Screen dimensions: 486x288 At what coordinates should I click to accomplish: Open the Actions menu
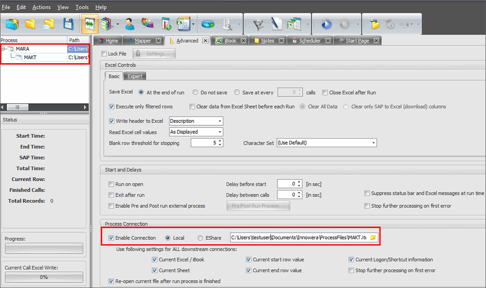(41, 7)
